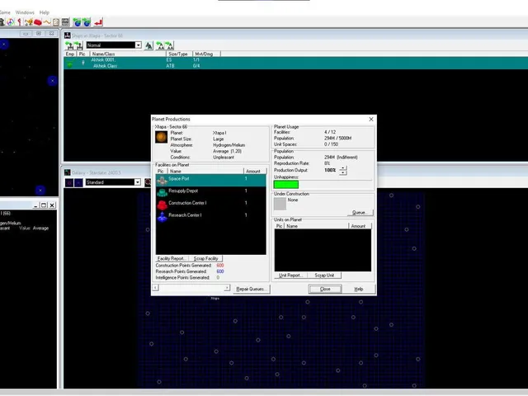Click the horizontal scrollbar's right arrow in dialog
The image size is (528, 396).
(227, 288)
